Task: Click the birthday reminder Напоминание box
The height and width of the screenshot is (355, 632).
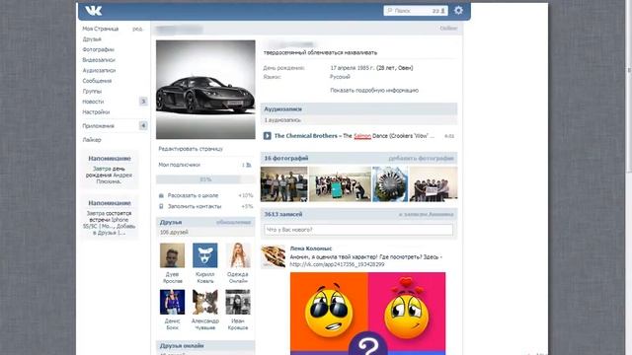Action: tap(110, 170)
